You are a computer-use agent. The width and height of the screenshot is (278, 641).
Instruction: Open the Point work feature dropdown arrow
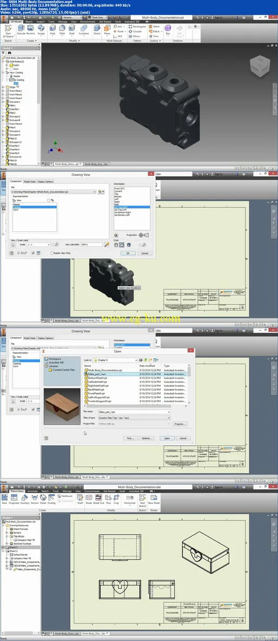[x=125, y=32]
